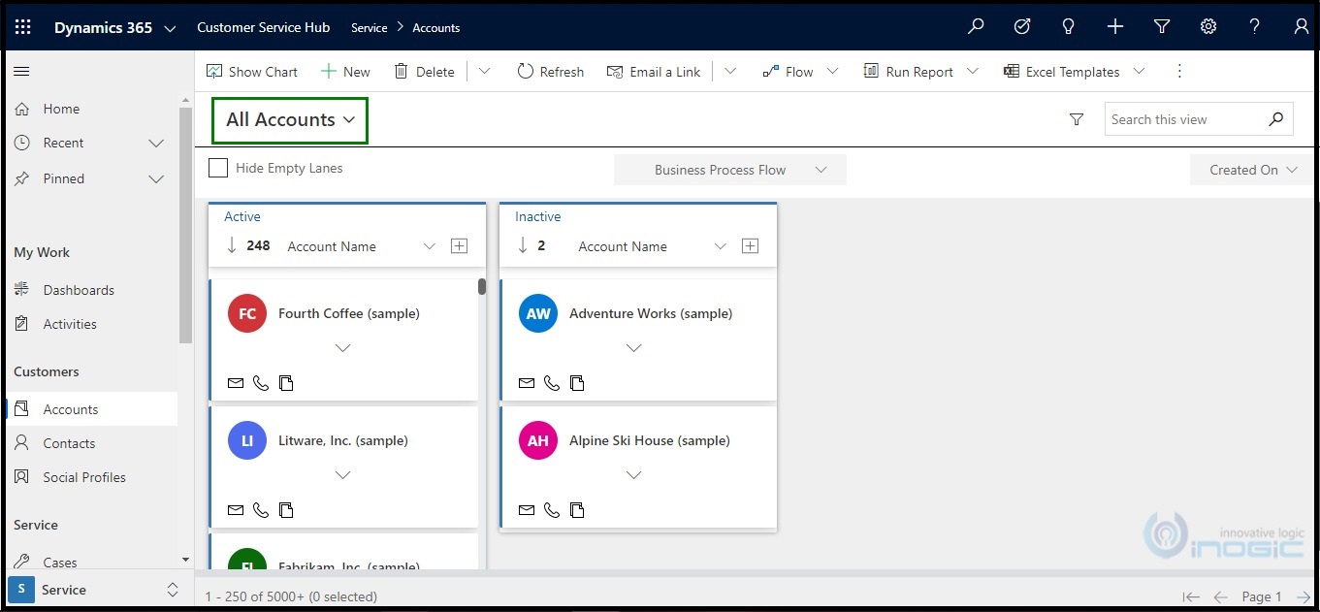Expand the Alpine Ski House card chevron

click(633, 475)
